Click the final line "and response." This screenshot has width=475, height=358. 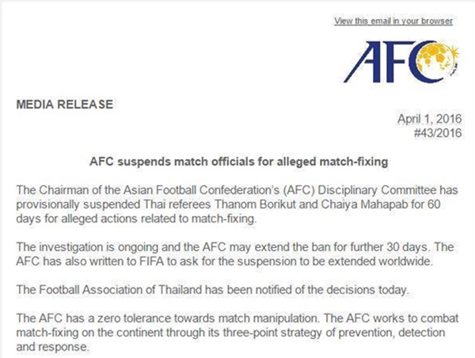53,346
